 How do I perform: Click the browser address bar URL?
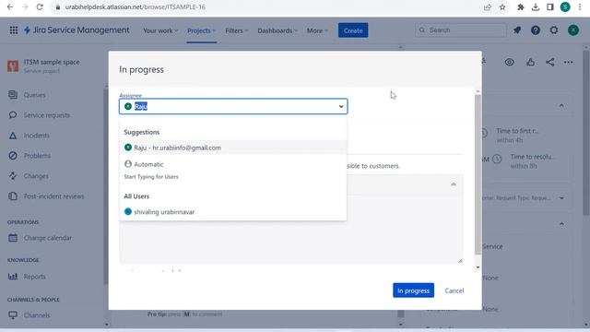135,7
